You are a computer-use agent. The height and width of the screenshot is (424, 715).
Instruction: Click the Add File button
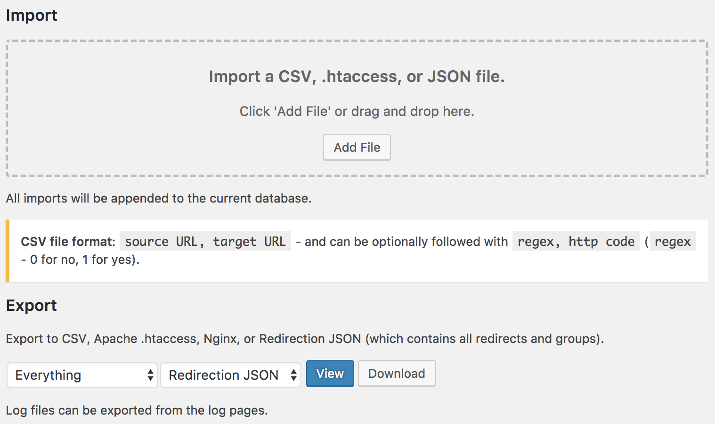pos(357,147)
